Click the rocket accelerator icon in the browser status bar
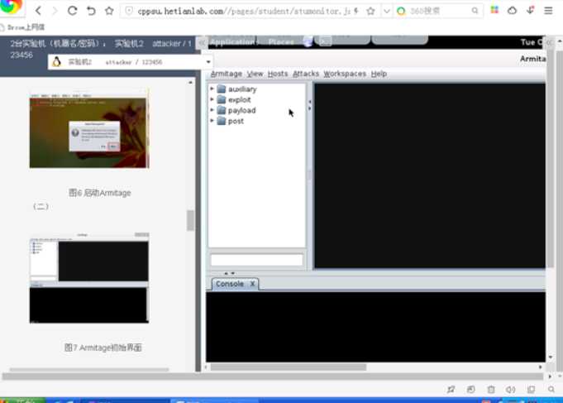The image size is (563, 403). (x=451, y=389)
